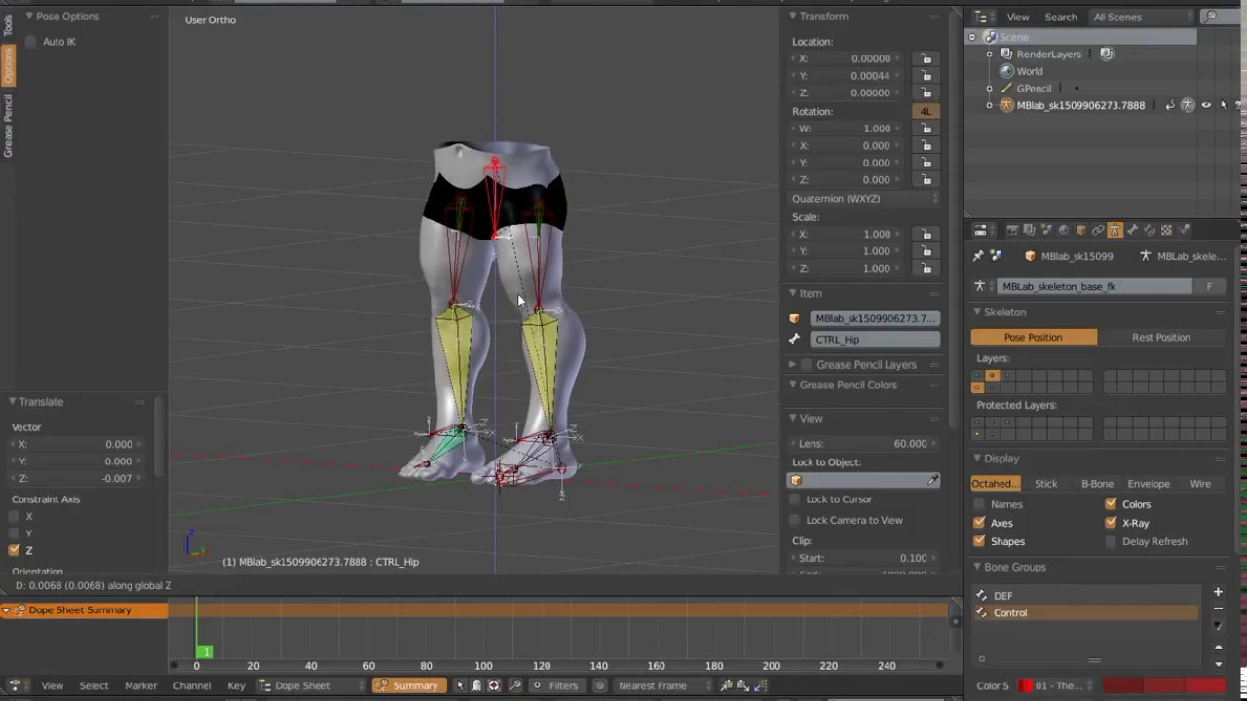Open dope sheet Marker menu
This screenshot has width=1247, height=701.
pos(140,685)
